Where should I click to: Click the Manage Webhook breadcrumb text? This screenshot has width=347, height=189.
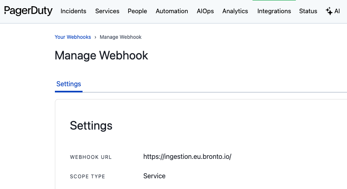120,37
